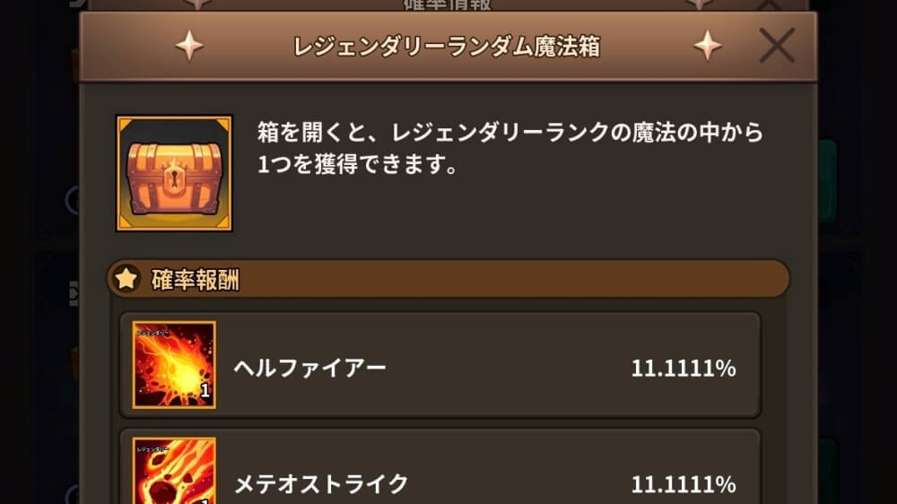Image resolution: width=897 pixels, height=504 pixels.
Task: Click the upper green button at right edge
Action: [827, 180]
